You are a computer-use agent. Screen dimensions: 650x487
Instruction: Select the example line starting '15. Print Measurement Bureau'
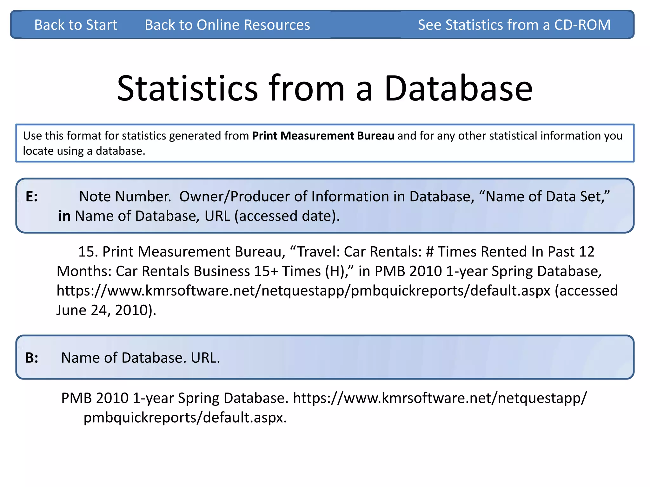pos(336,252)
